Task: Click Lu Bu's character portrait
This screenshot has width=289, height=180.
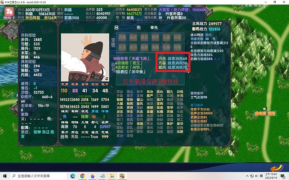Action: 85,57
